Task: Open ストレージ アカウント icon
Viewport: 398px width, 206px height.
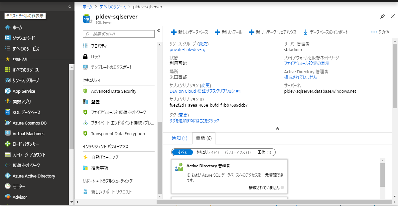Action: (x=8, y=155)
